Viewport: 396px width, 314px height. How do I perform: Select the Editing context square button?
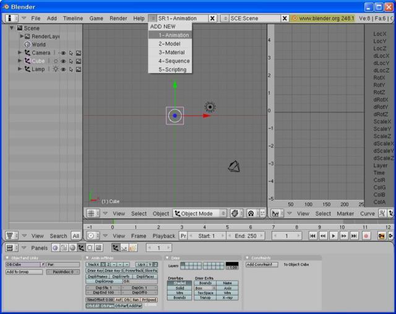pyautogui.click(x=90, y=248)
